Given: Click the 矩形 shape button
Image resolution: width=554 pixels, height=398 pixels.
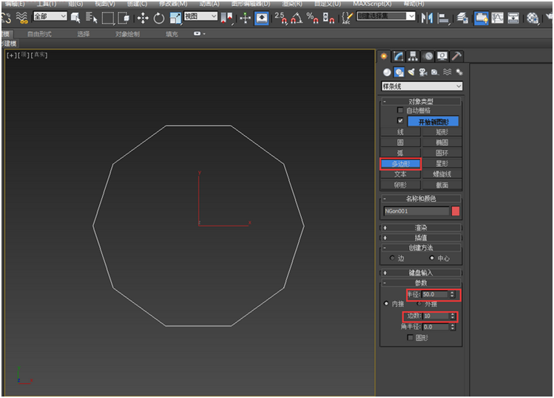Looking at the screenshot, I should click(x=442, y=131).
